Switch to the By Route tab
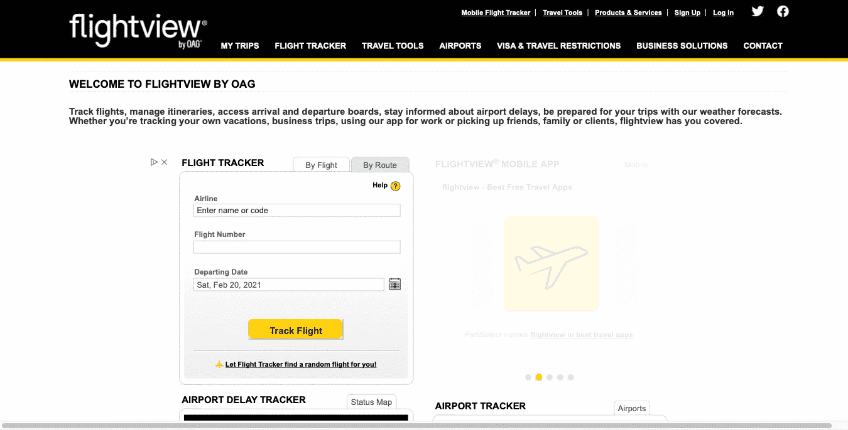848x430 pixels. pyautogui.click(x=380, y=165)
